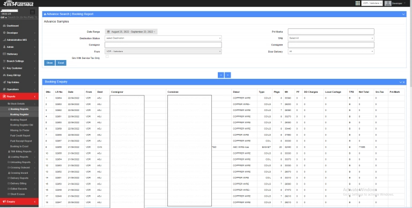Expand Crossing Outward submenu
The image size is (412, 208).
point(19,168)
